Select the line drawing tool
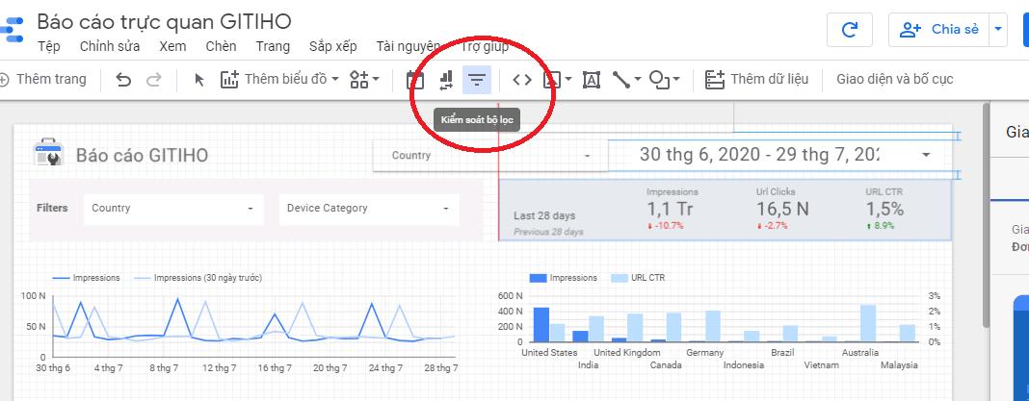Viewport: 1029px width, 401px height. click(x=621, y=80)
